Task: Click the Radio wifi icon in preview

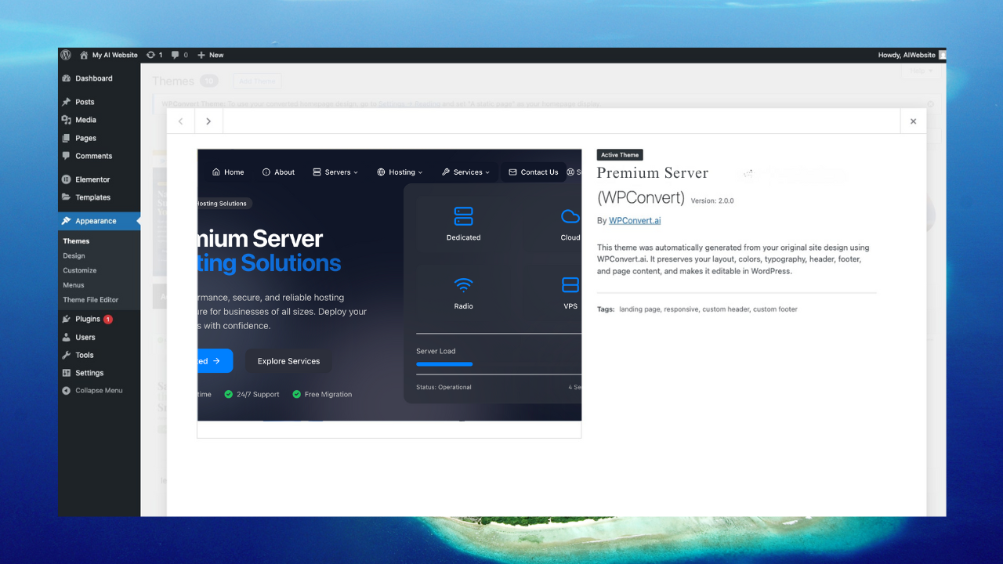Action: 463,284
